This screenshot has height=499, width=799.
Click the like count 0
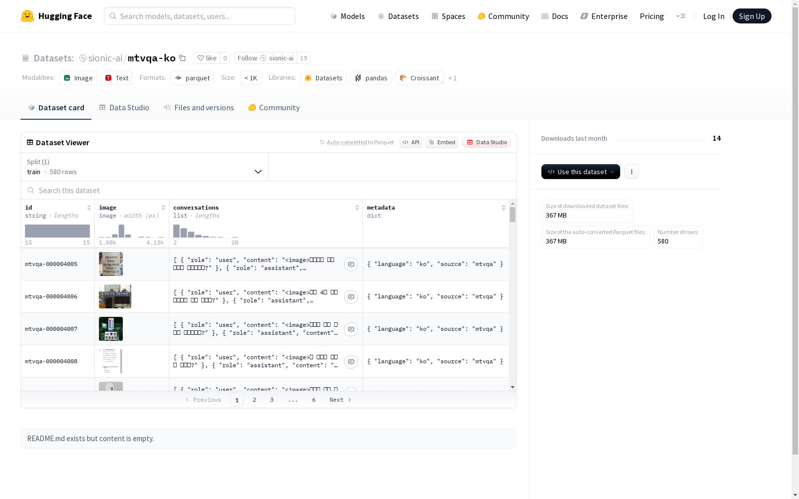pyautogui.click(x=225, y=58)
